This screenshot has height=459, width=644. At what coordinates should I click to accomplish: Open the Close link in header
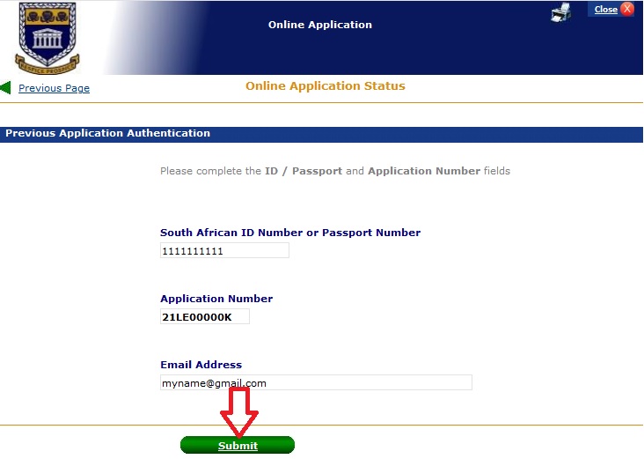[x=606, y=10]
